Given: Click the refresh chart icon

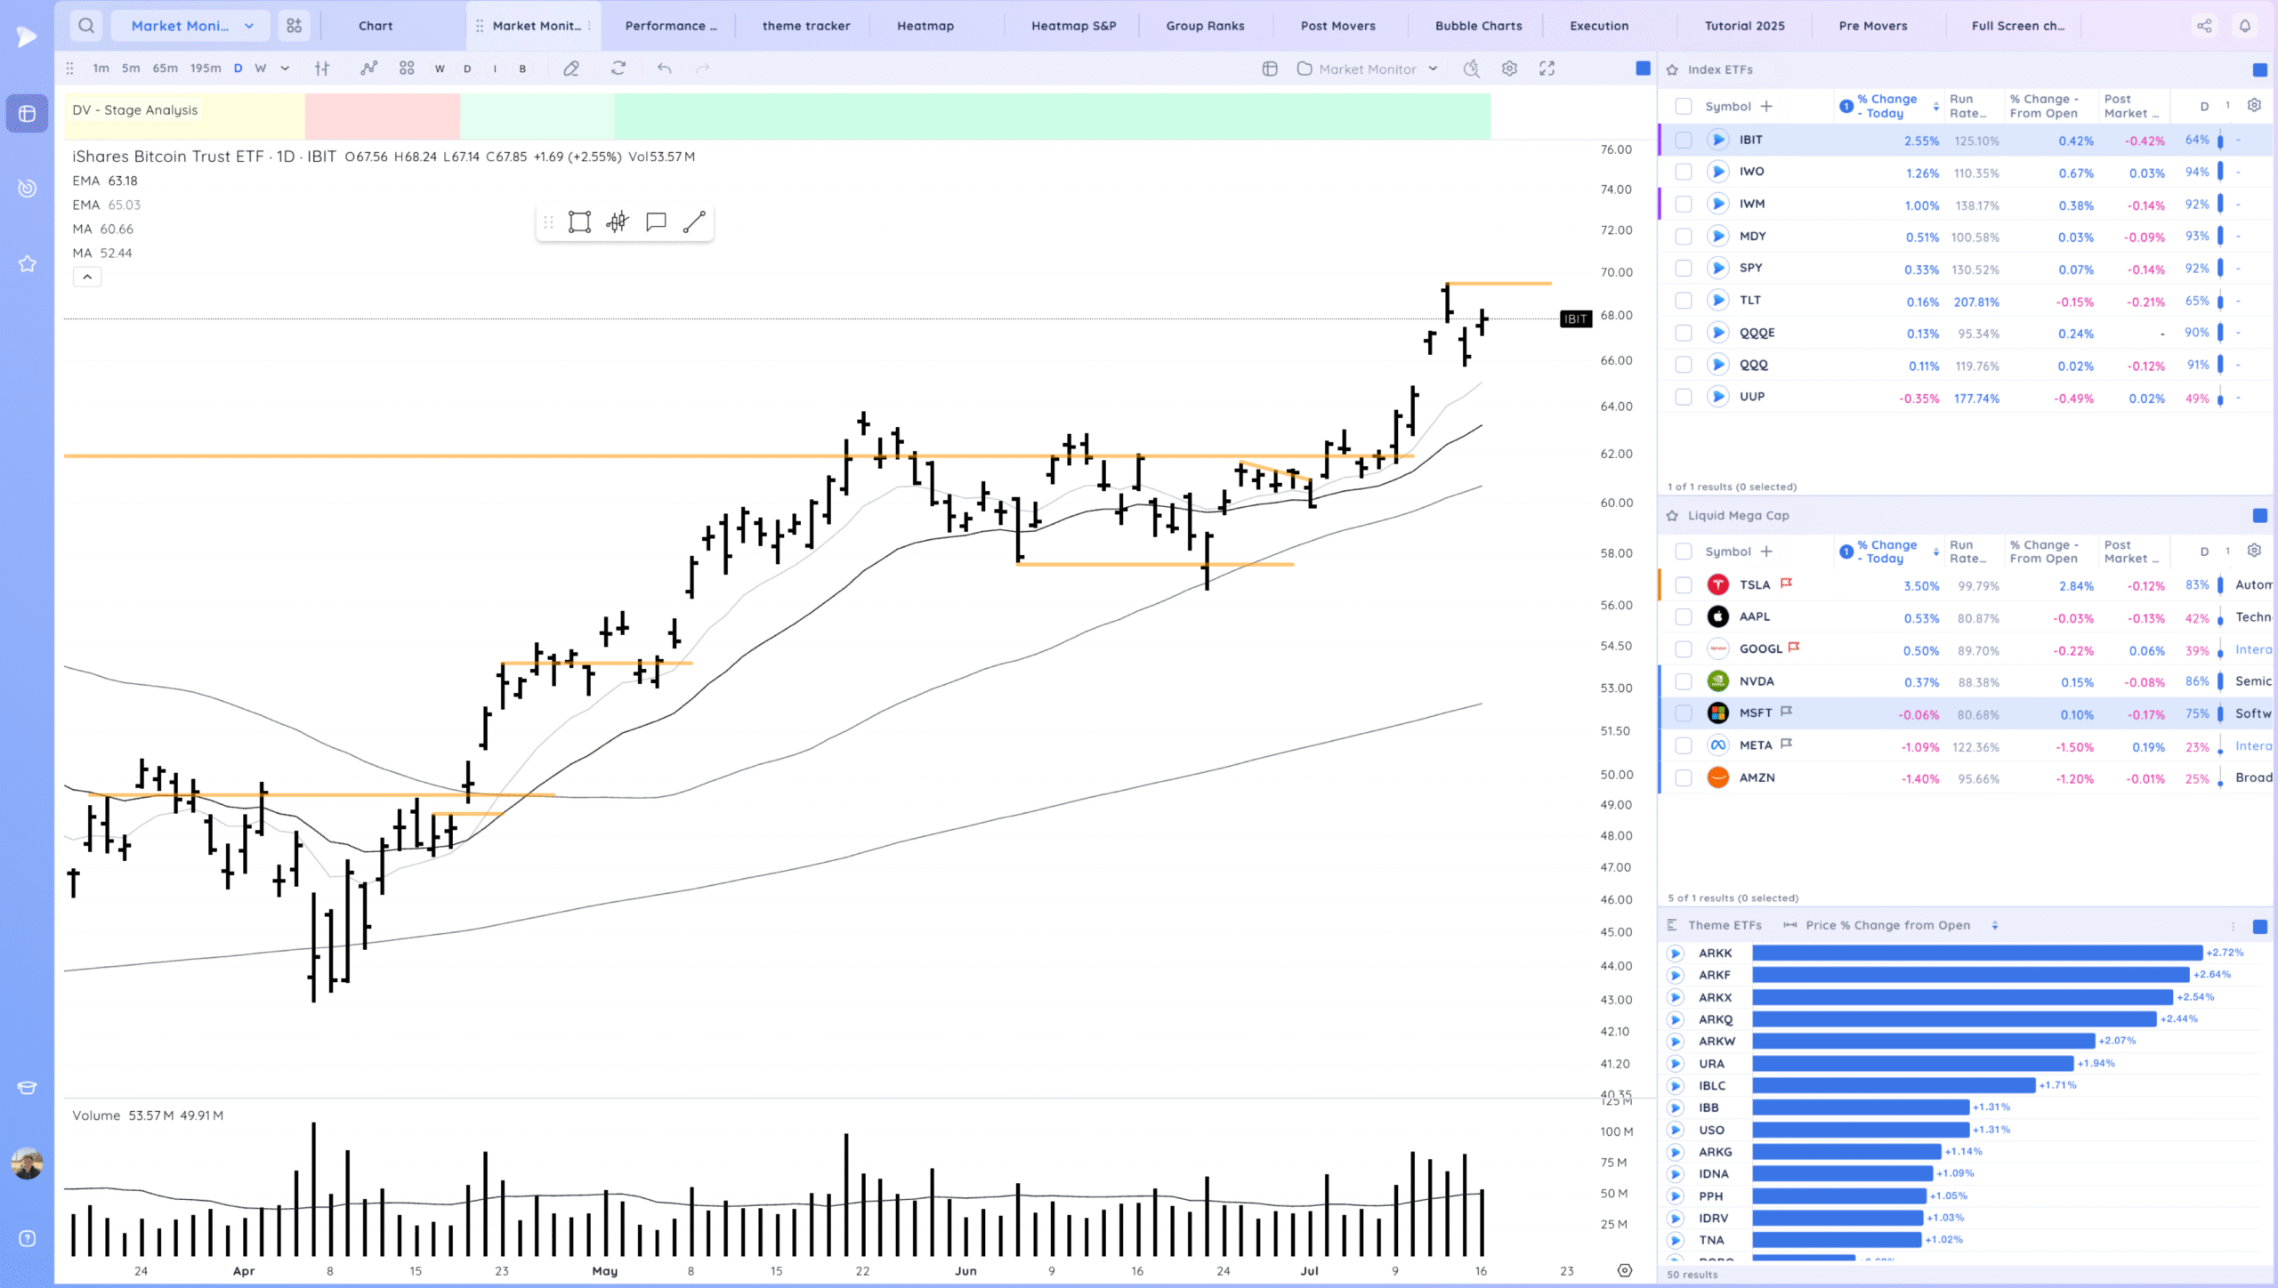Looking at the screenshot, I should (x=618, y=68).
